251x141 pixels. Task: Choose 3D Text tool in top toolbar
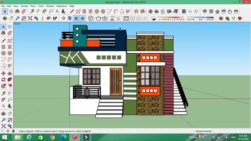(64, 11)
